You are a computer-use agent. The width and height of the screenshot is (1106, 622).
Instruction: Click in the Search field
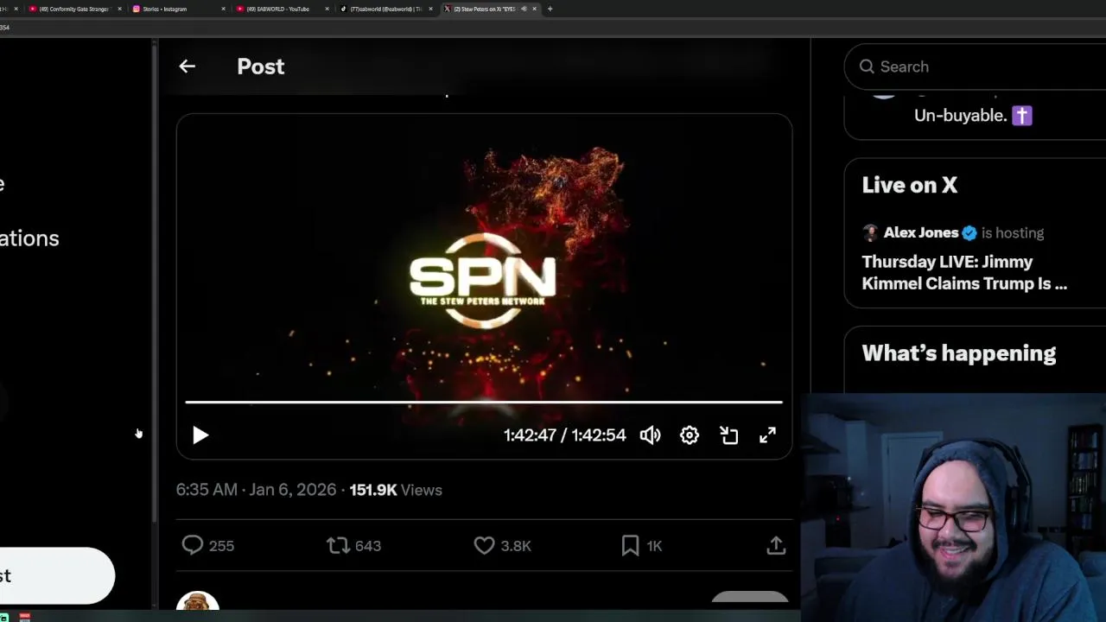(x=976, y=67)
